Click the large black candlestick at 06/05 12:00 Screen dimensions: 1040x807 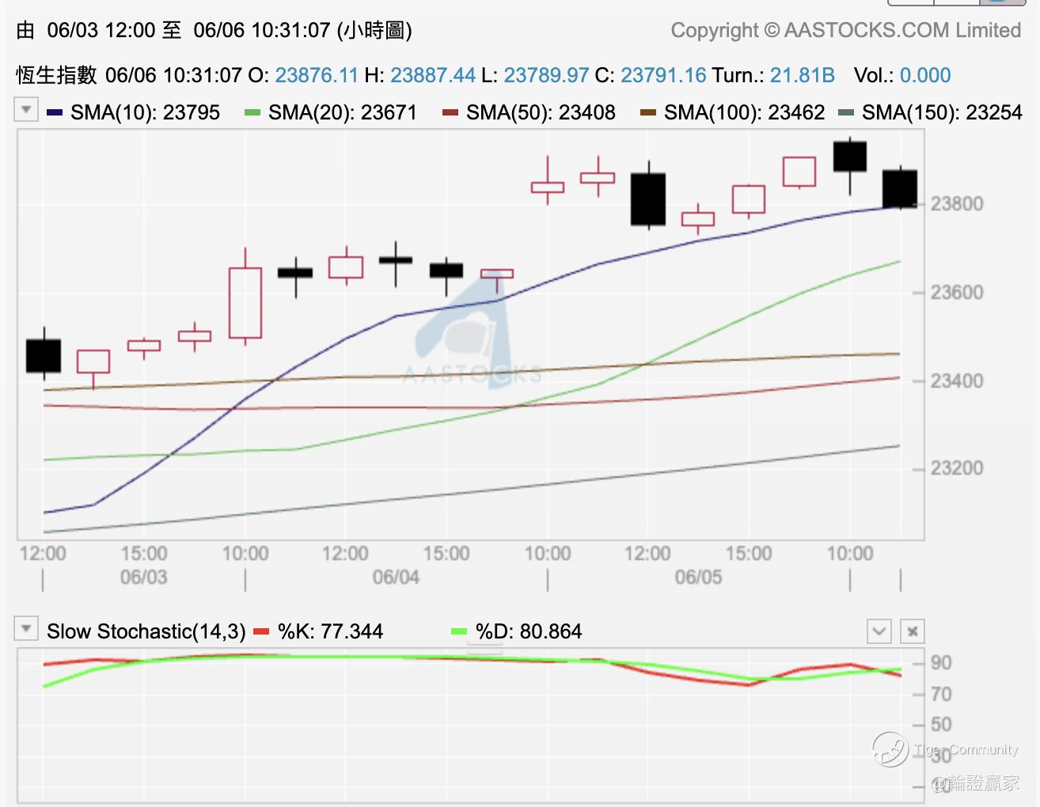coord(648,199)
